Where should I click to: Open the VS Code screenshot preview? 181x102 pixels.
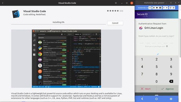coord(66,59)
